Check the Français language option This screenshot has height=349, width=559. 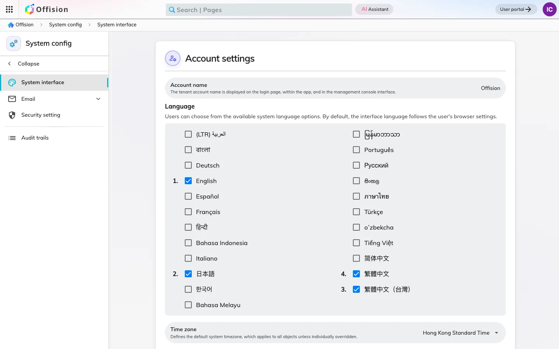click(x=188, y=212)
